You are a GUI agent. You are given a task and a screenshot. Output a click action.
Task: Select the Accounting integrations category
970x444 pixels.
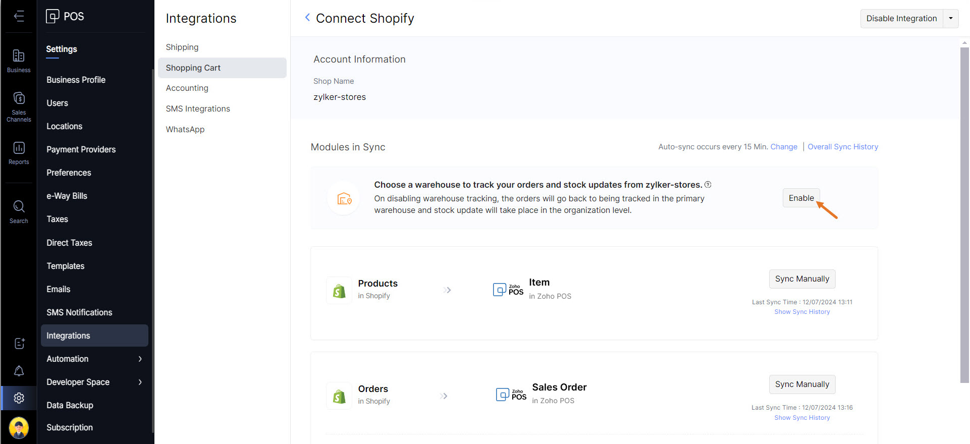(187, 88)
